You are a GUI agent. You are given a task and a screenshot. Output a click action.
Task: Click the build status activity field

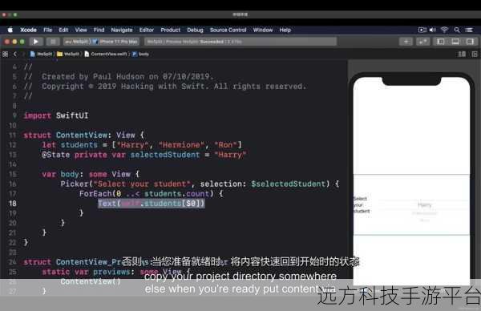coord(240,42)
